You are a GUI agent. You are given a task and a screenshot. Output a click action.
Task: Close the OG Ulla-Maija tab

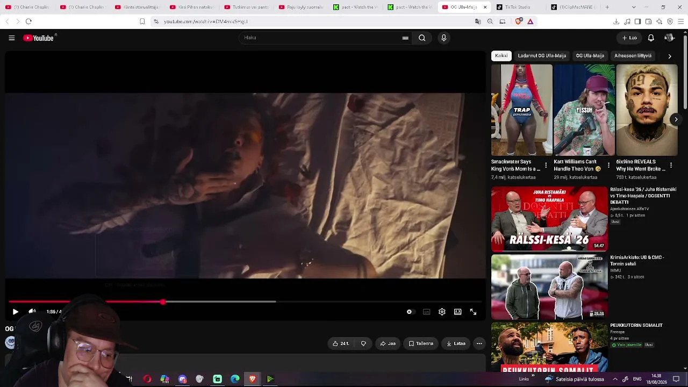coord(485,7)
